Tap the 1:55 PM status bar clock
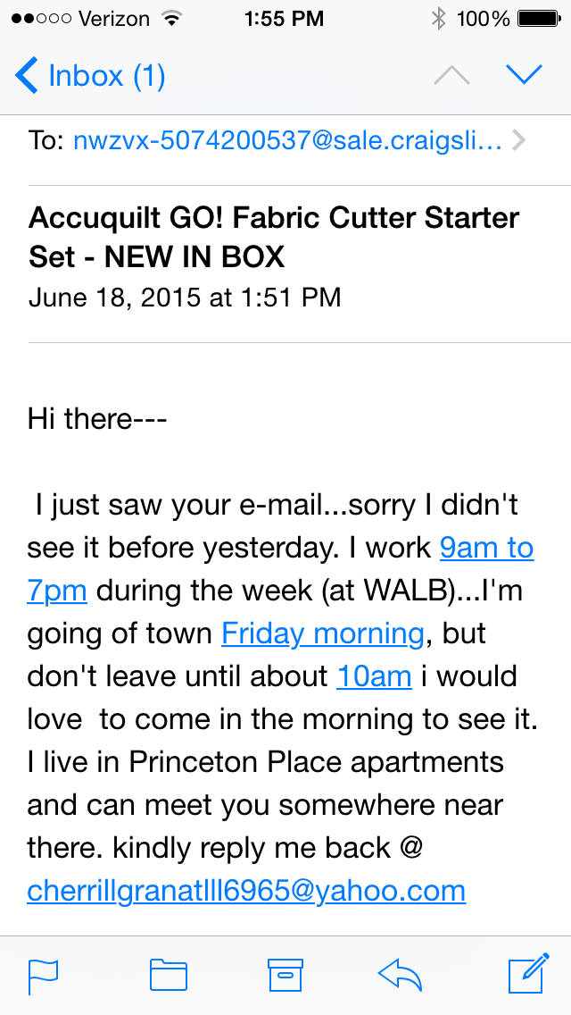Viewport: 571px width, 1015px height. point(285,19)
